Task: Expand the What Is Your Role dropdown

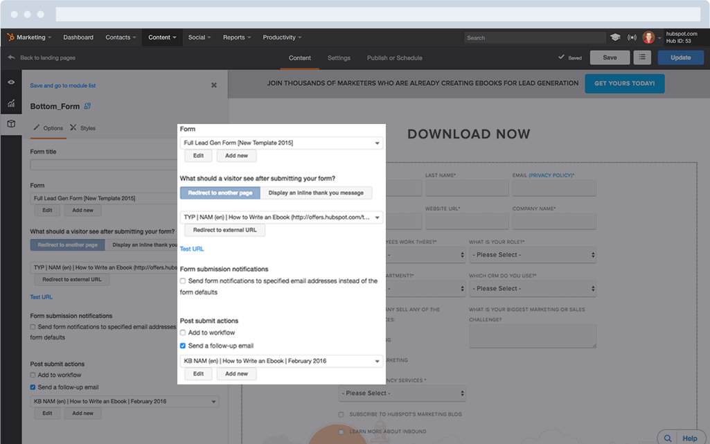Action: tap(532, 255)
